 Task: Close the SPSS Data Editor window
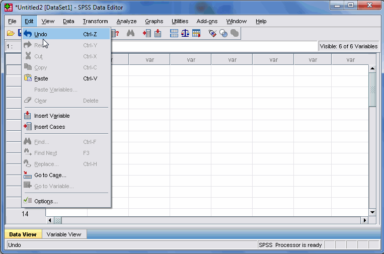(369, 6)
